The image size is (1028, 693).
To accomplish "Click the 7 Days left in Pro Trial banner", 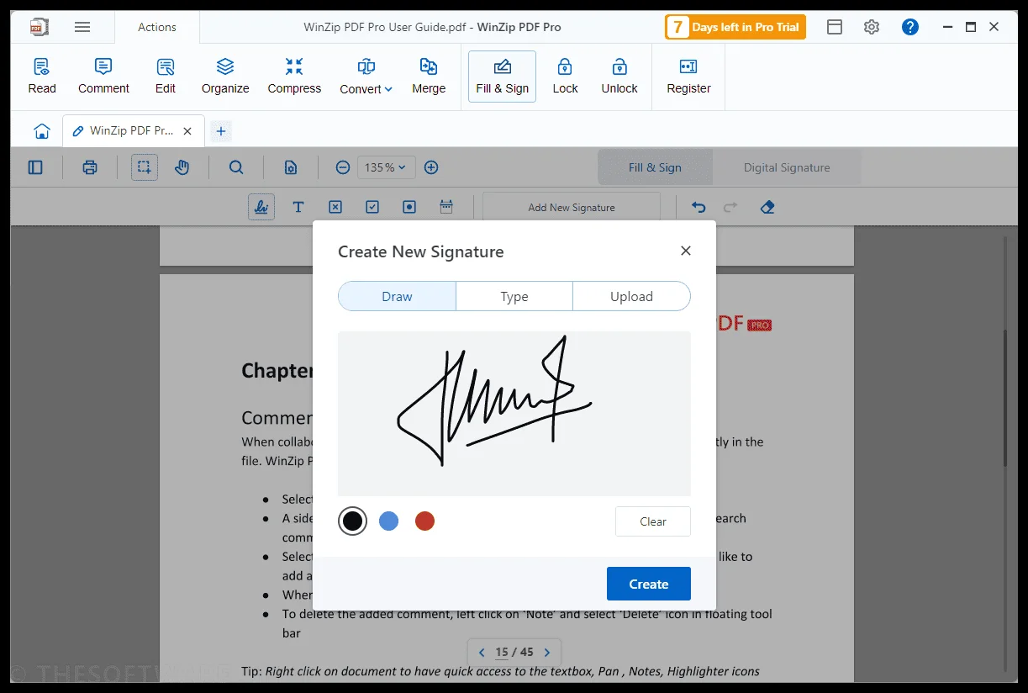I will [x=735, y=27].
